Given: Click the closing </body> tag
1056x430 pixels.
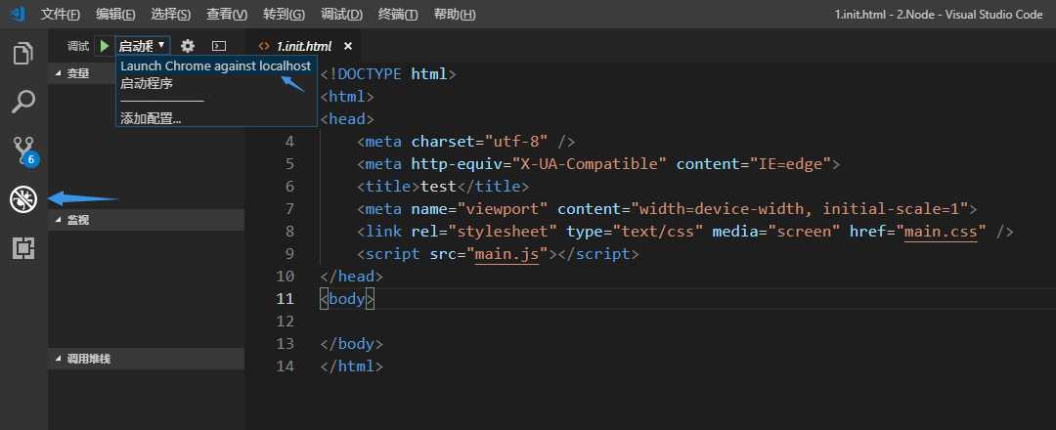Looking at the screenshot, I should coord(352,344).
